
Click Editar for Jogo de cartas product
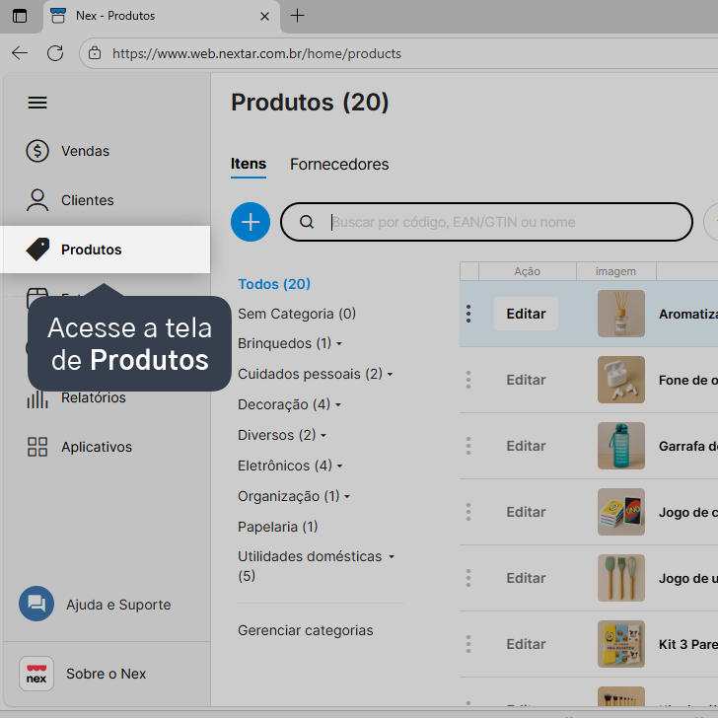pos(526,512)
